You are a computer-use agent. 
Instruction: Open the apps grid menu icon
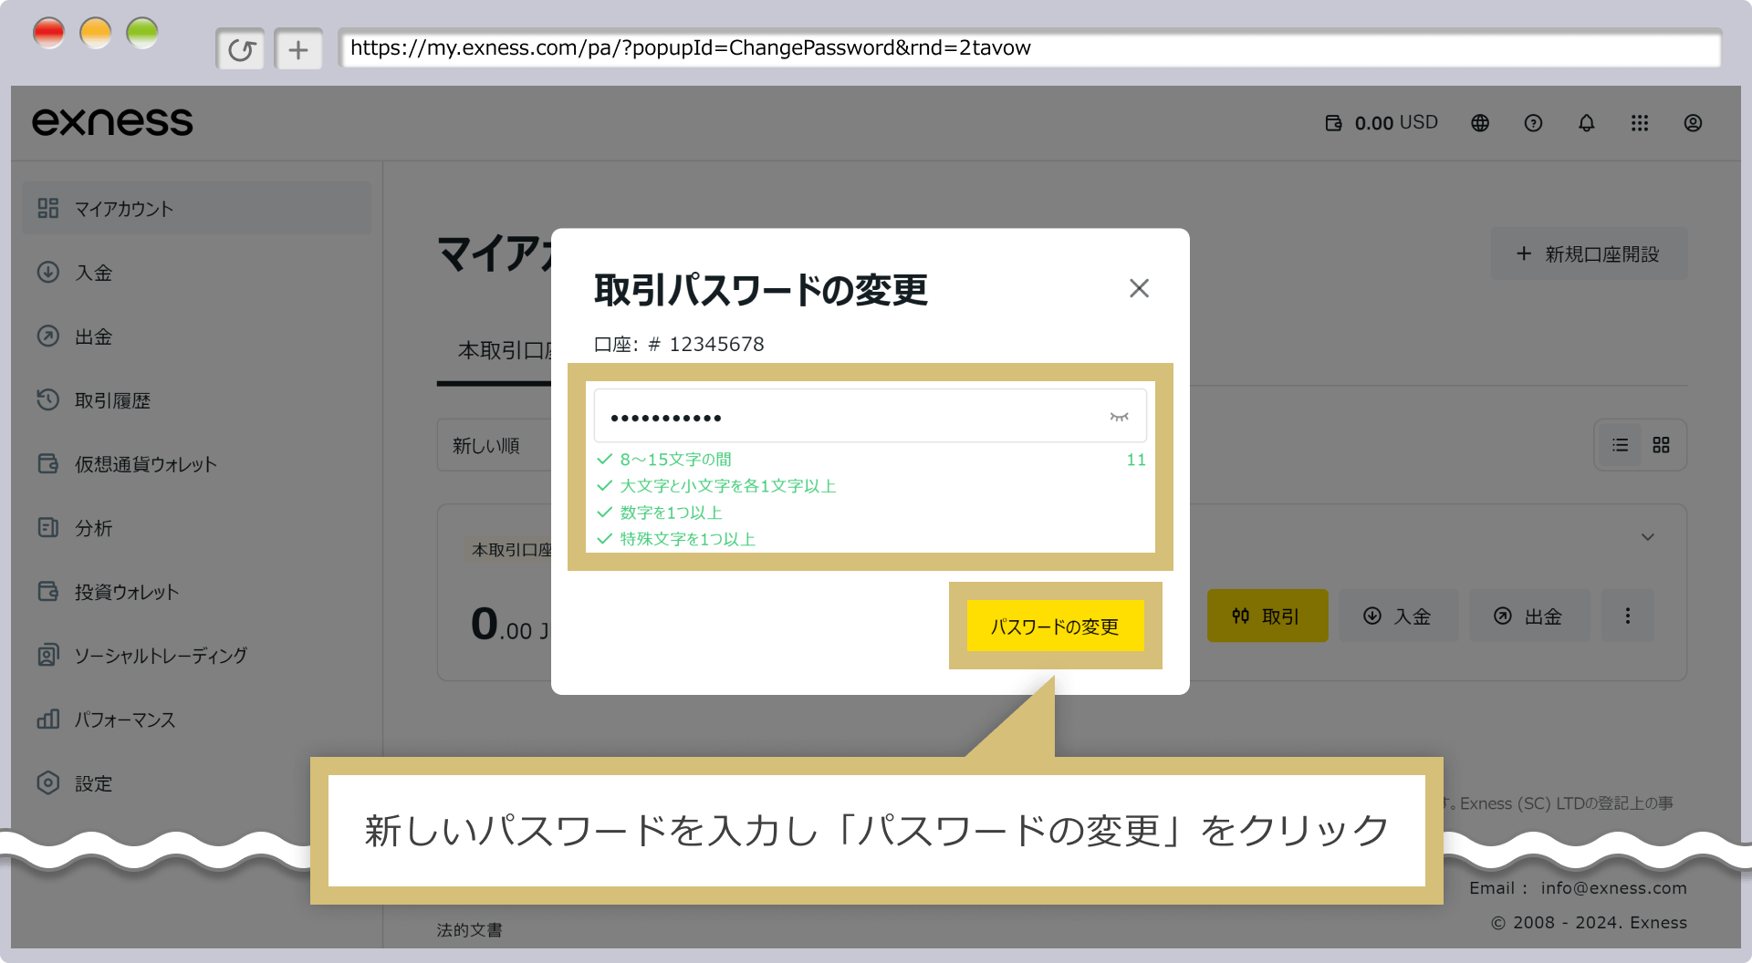[1640, 123]
